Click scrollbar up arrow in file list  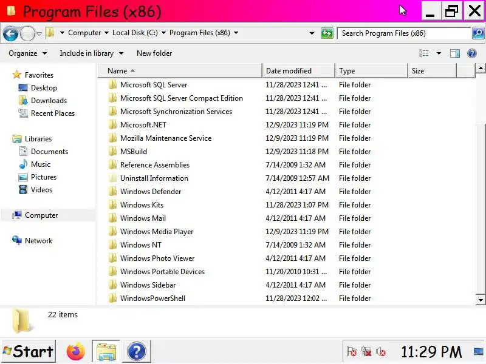pos(481,68)
